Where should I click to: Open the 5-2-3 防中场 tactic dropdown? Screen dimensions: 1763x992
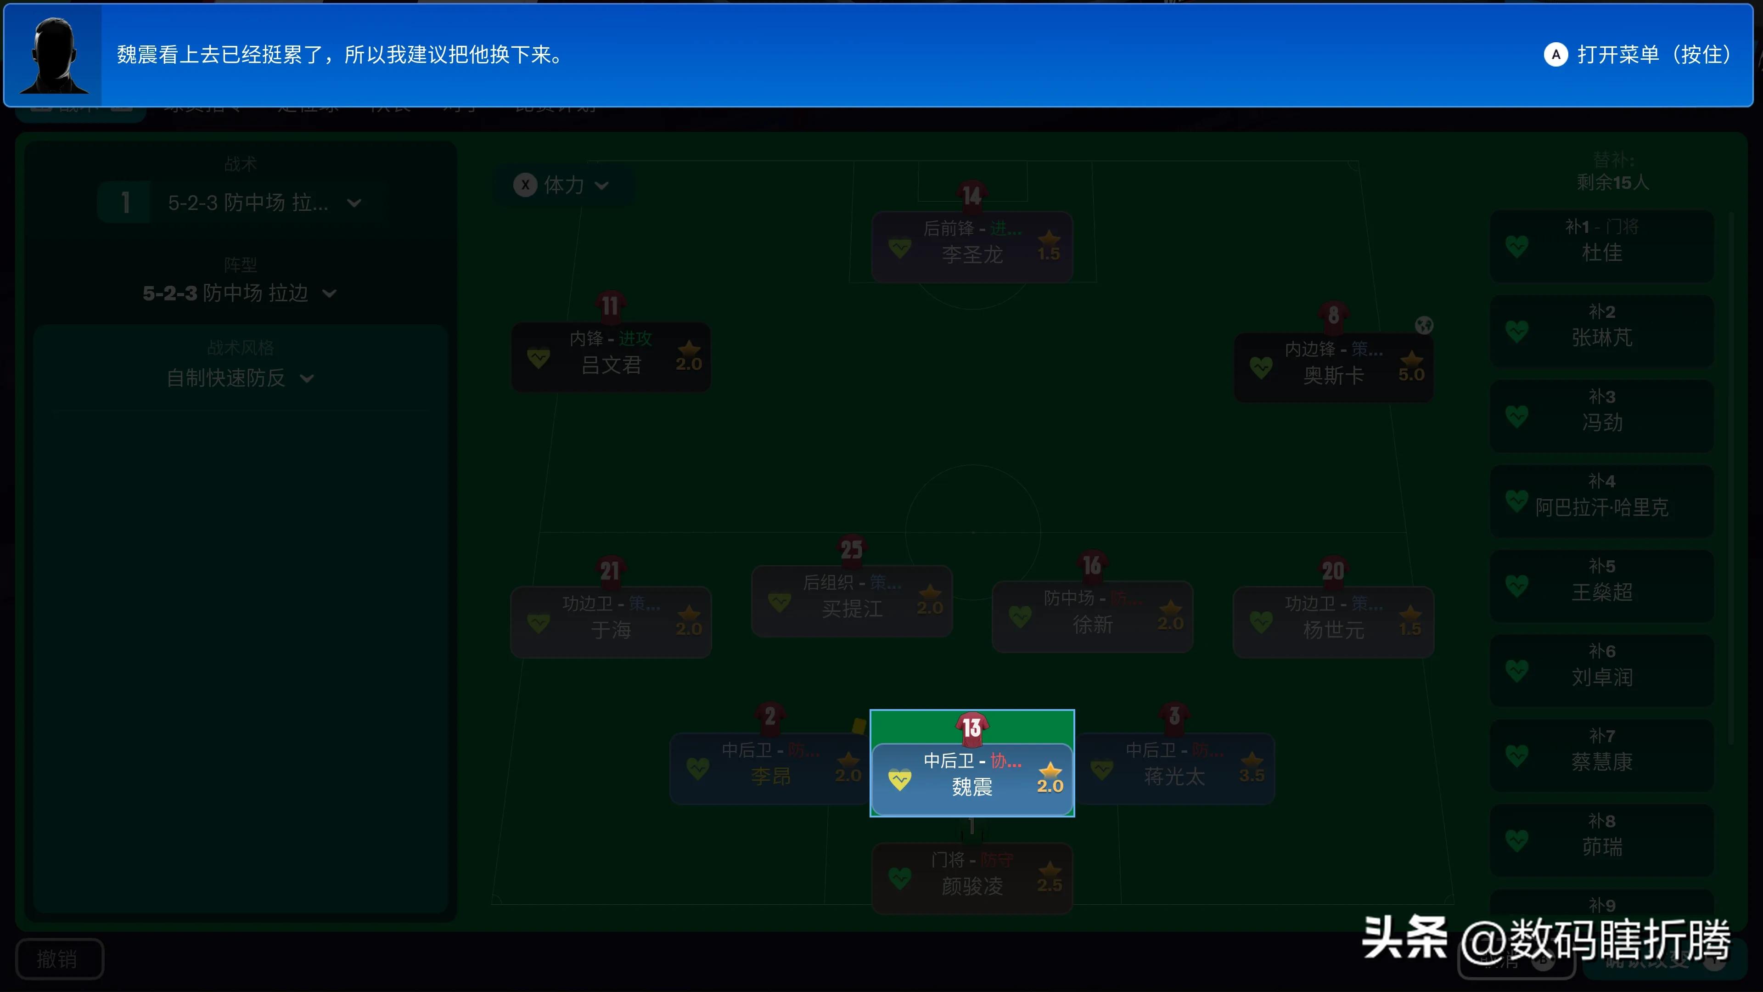(248, 203)
